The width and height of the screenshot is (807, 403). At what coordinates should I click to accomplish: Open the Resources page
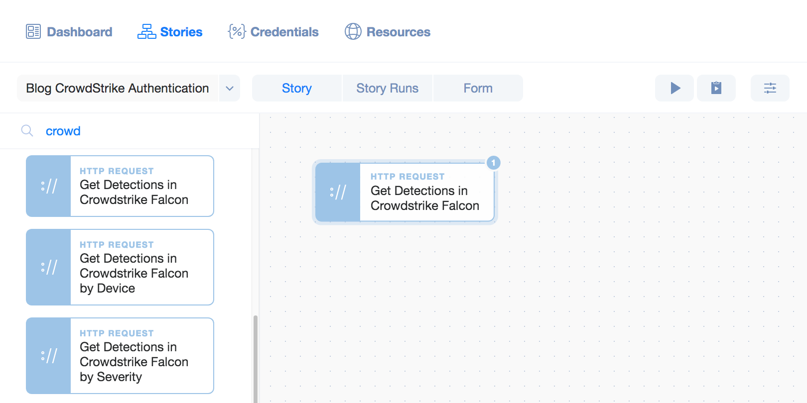click(x=388, y=32)
